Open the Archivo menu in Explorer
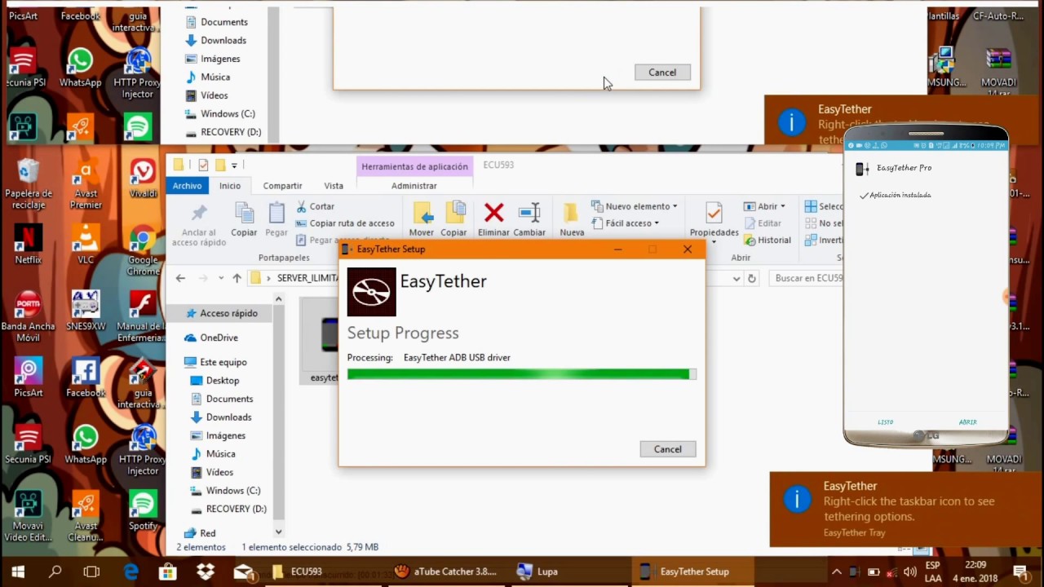 coord(187,186)
